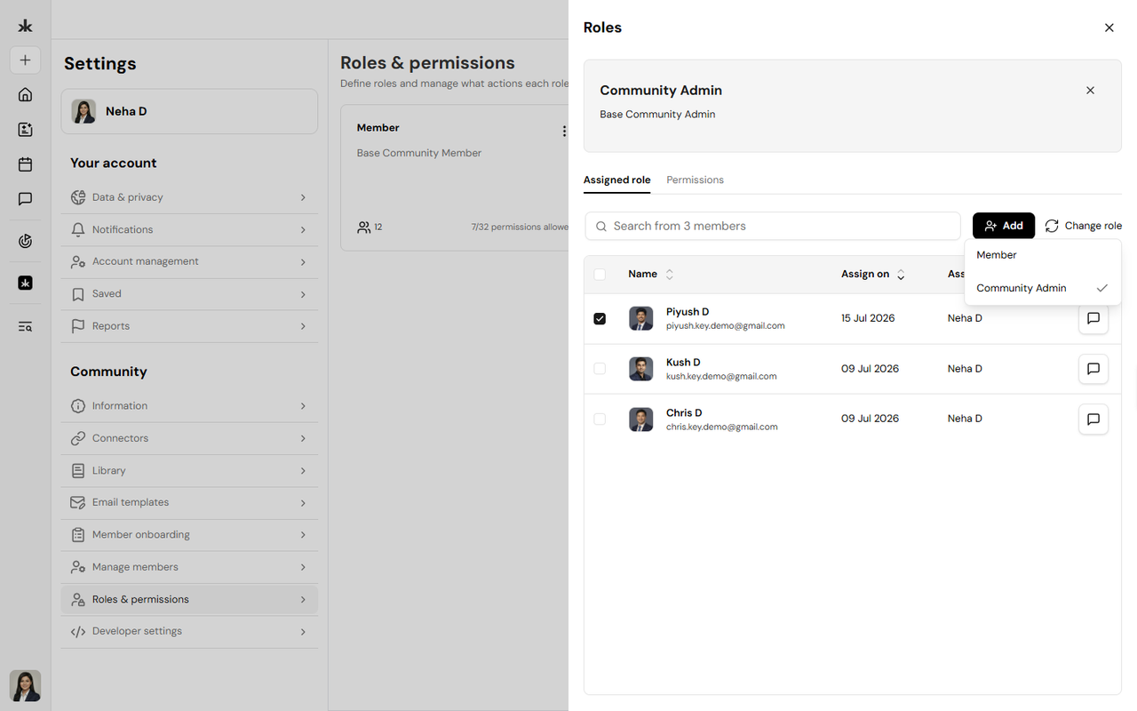
Task: Click the Data & privacy globe icon
Action: (x=78, y=197)
